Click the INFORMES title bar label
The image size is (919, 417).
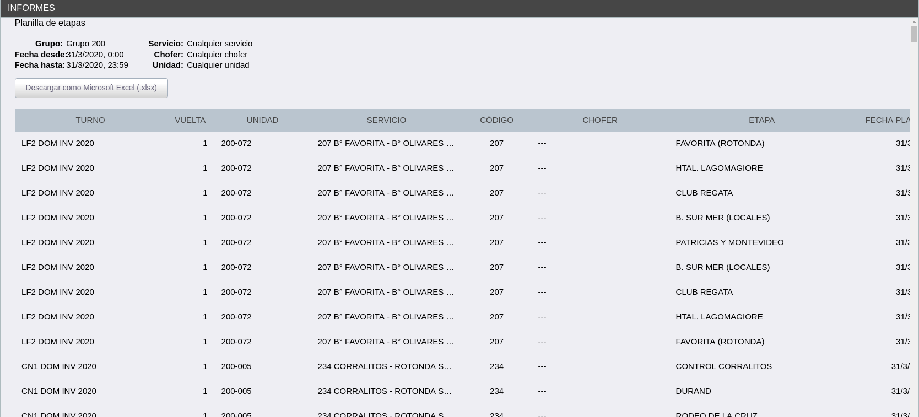(31, 8)
